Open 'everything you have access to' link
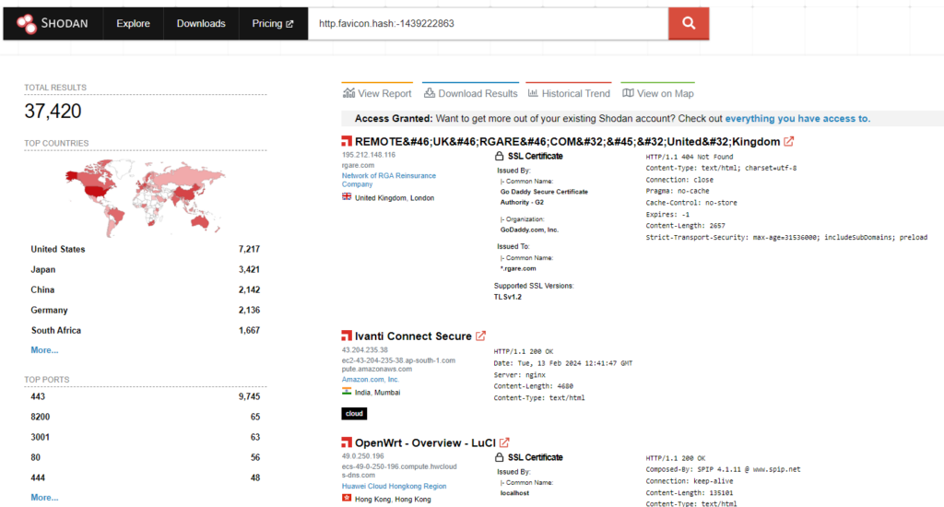The width and height of the screenshot is (944, 507). click(x=797, y=119)
